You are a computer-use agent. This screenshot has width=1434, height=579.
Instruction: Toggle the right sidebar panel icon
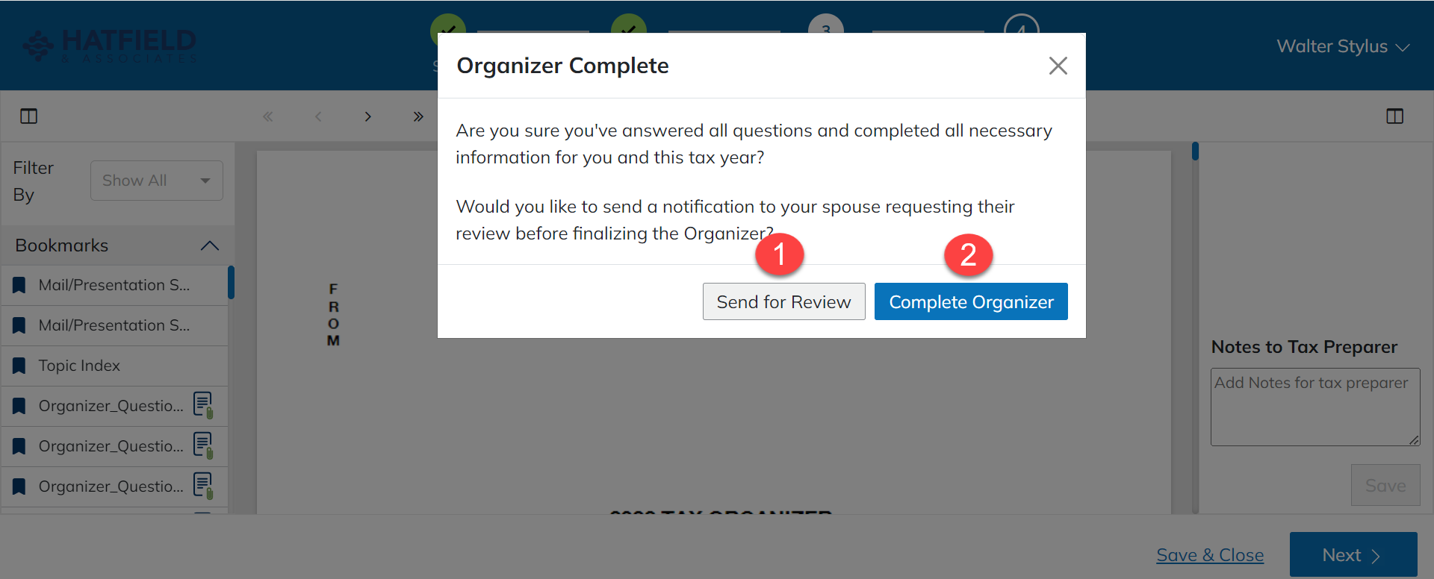(x=1394, y=116)
